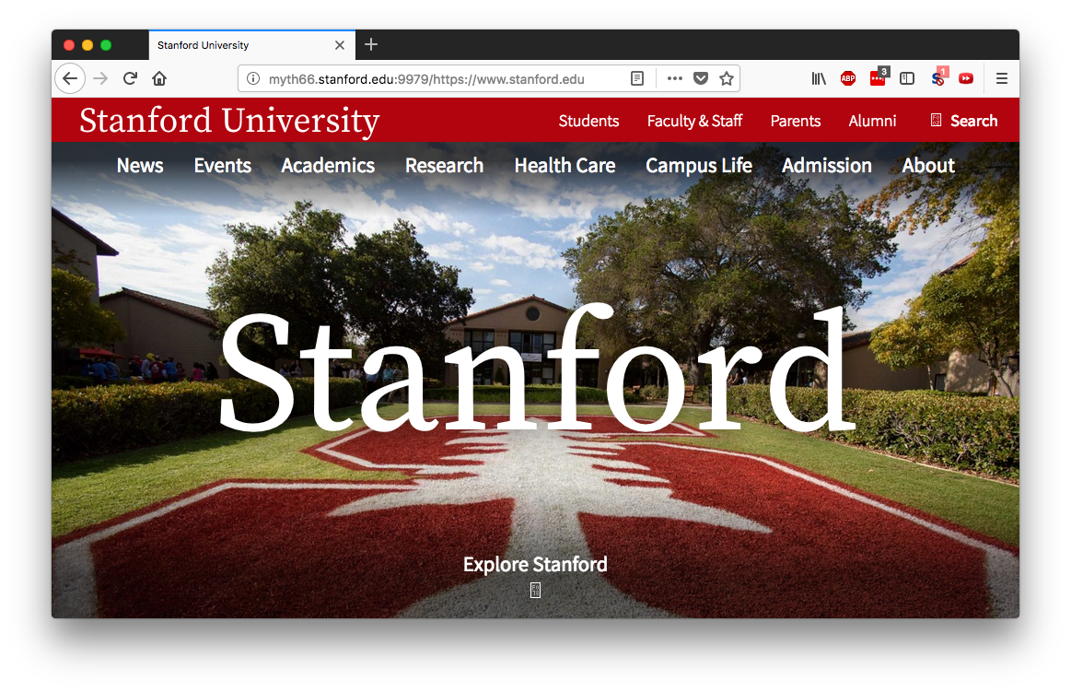The height and width of the screenshot is (692, 1071).
Task: Go to the browser home page
Action: [159, 78]
